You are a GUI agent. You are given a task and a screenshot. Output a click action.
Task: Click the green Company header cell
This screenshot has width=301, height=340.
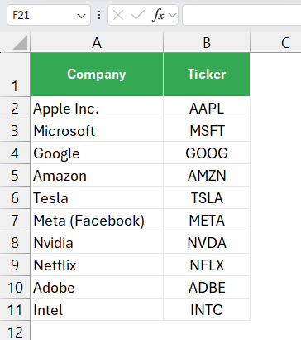coord(97,75)
